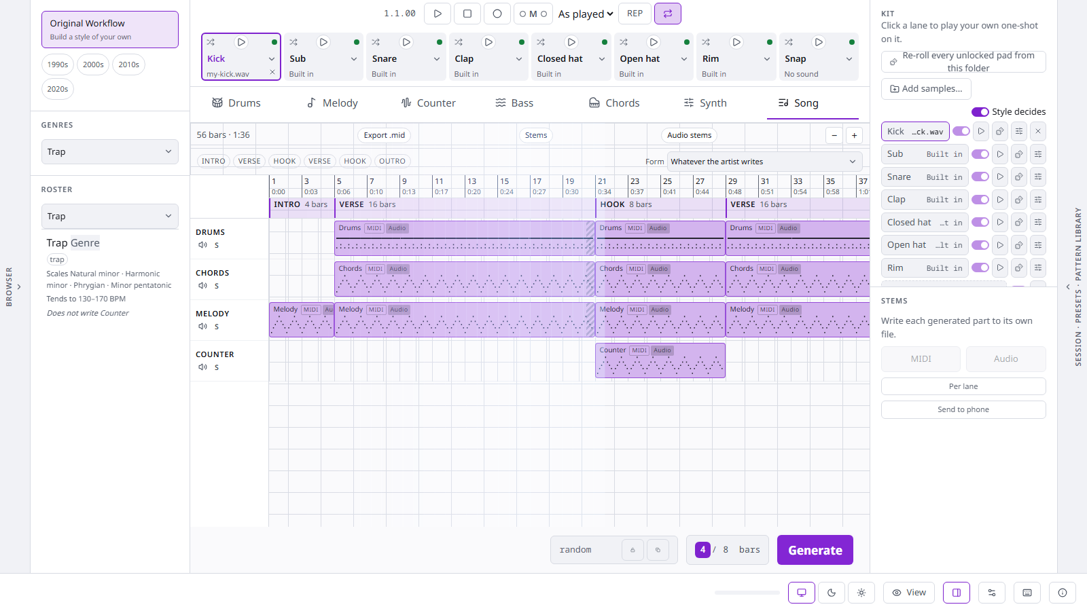
Task: Open the info icon in the bottom bar
Action: pos(1063,593)
